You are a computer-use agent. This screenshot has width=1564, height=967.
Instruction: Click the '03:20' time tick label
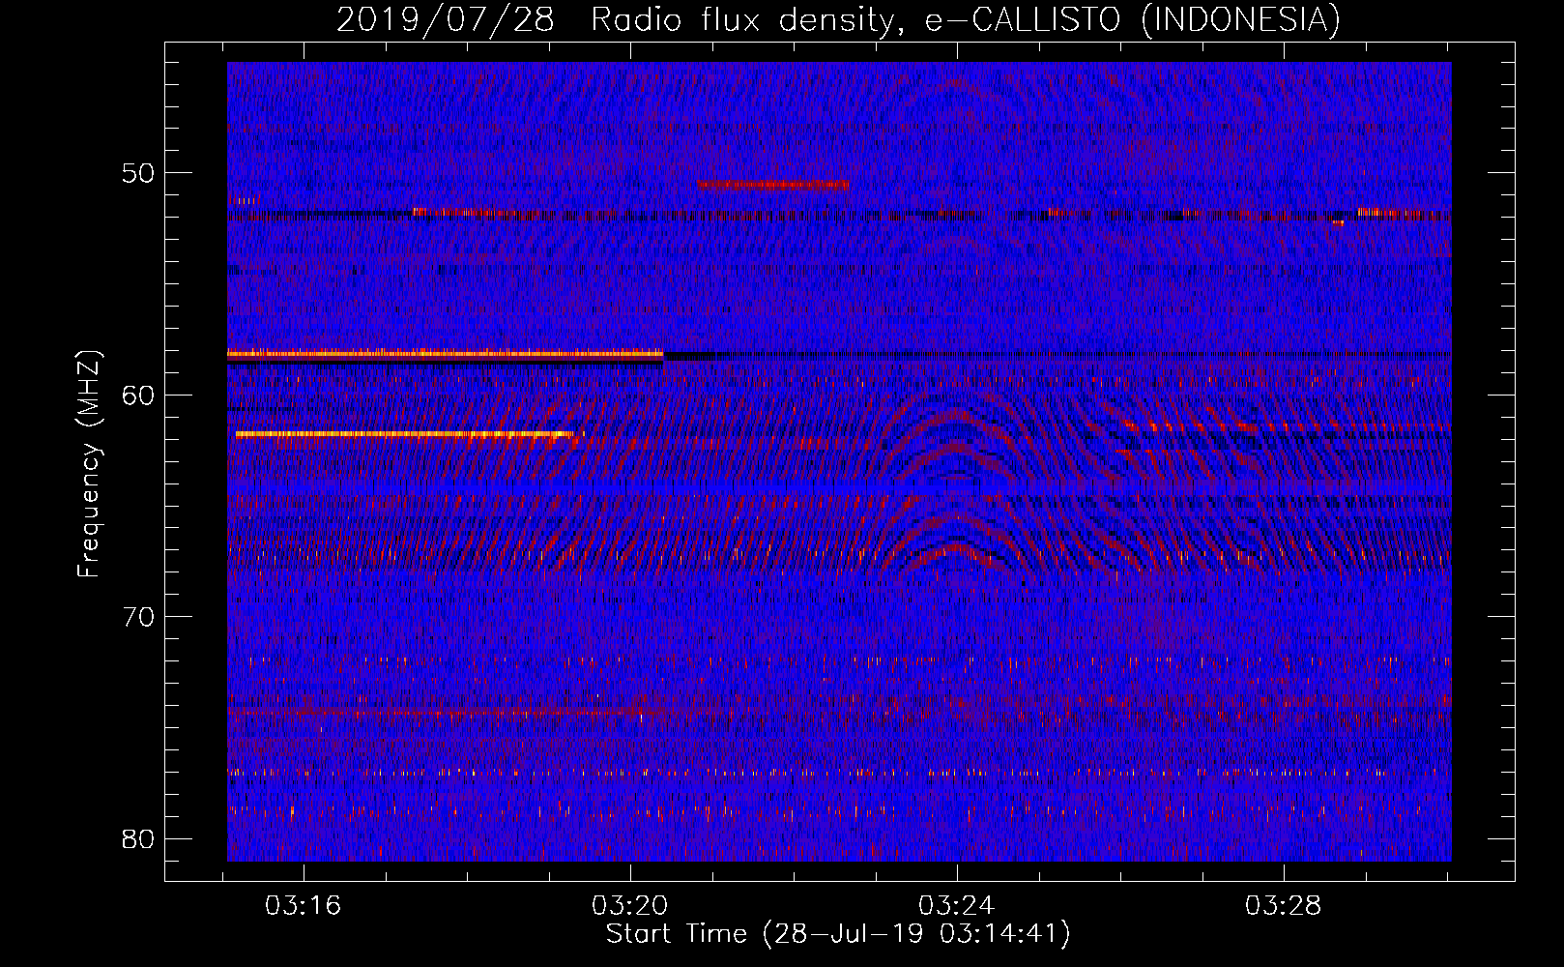pos(630,906)
